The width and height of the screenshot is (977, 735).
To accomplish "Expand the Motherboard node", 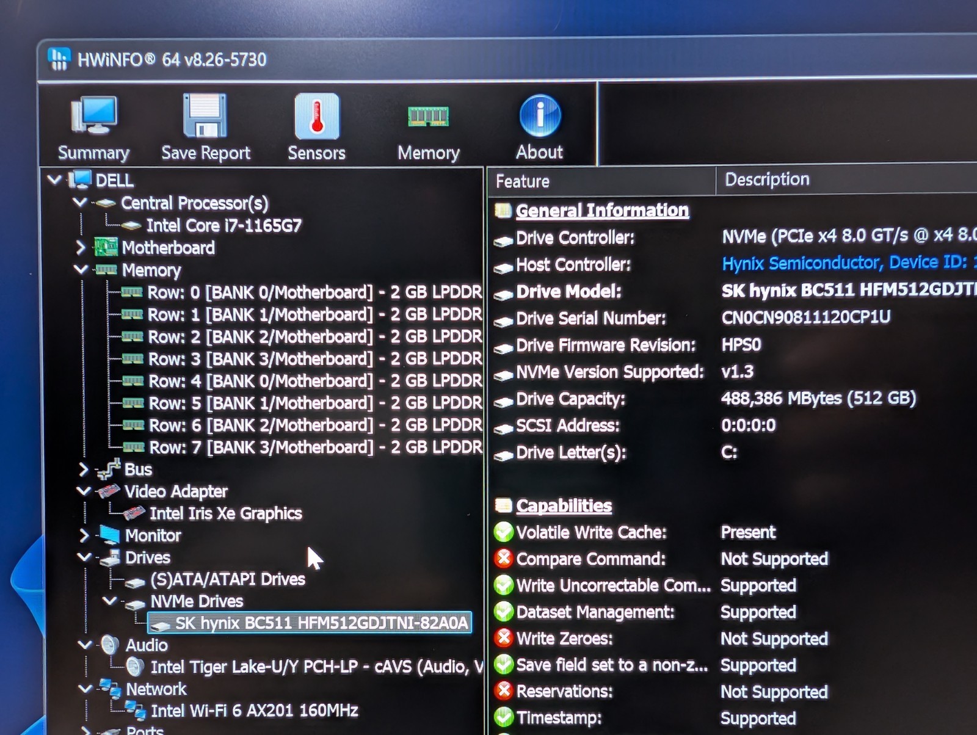I will coord(81,247).
